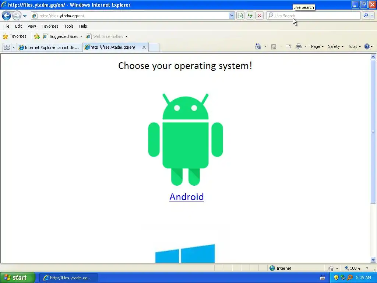The image size is (377, 283).
Task: Click the green Android robot image
Action: (186, 140)
